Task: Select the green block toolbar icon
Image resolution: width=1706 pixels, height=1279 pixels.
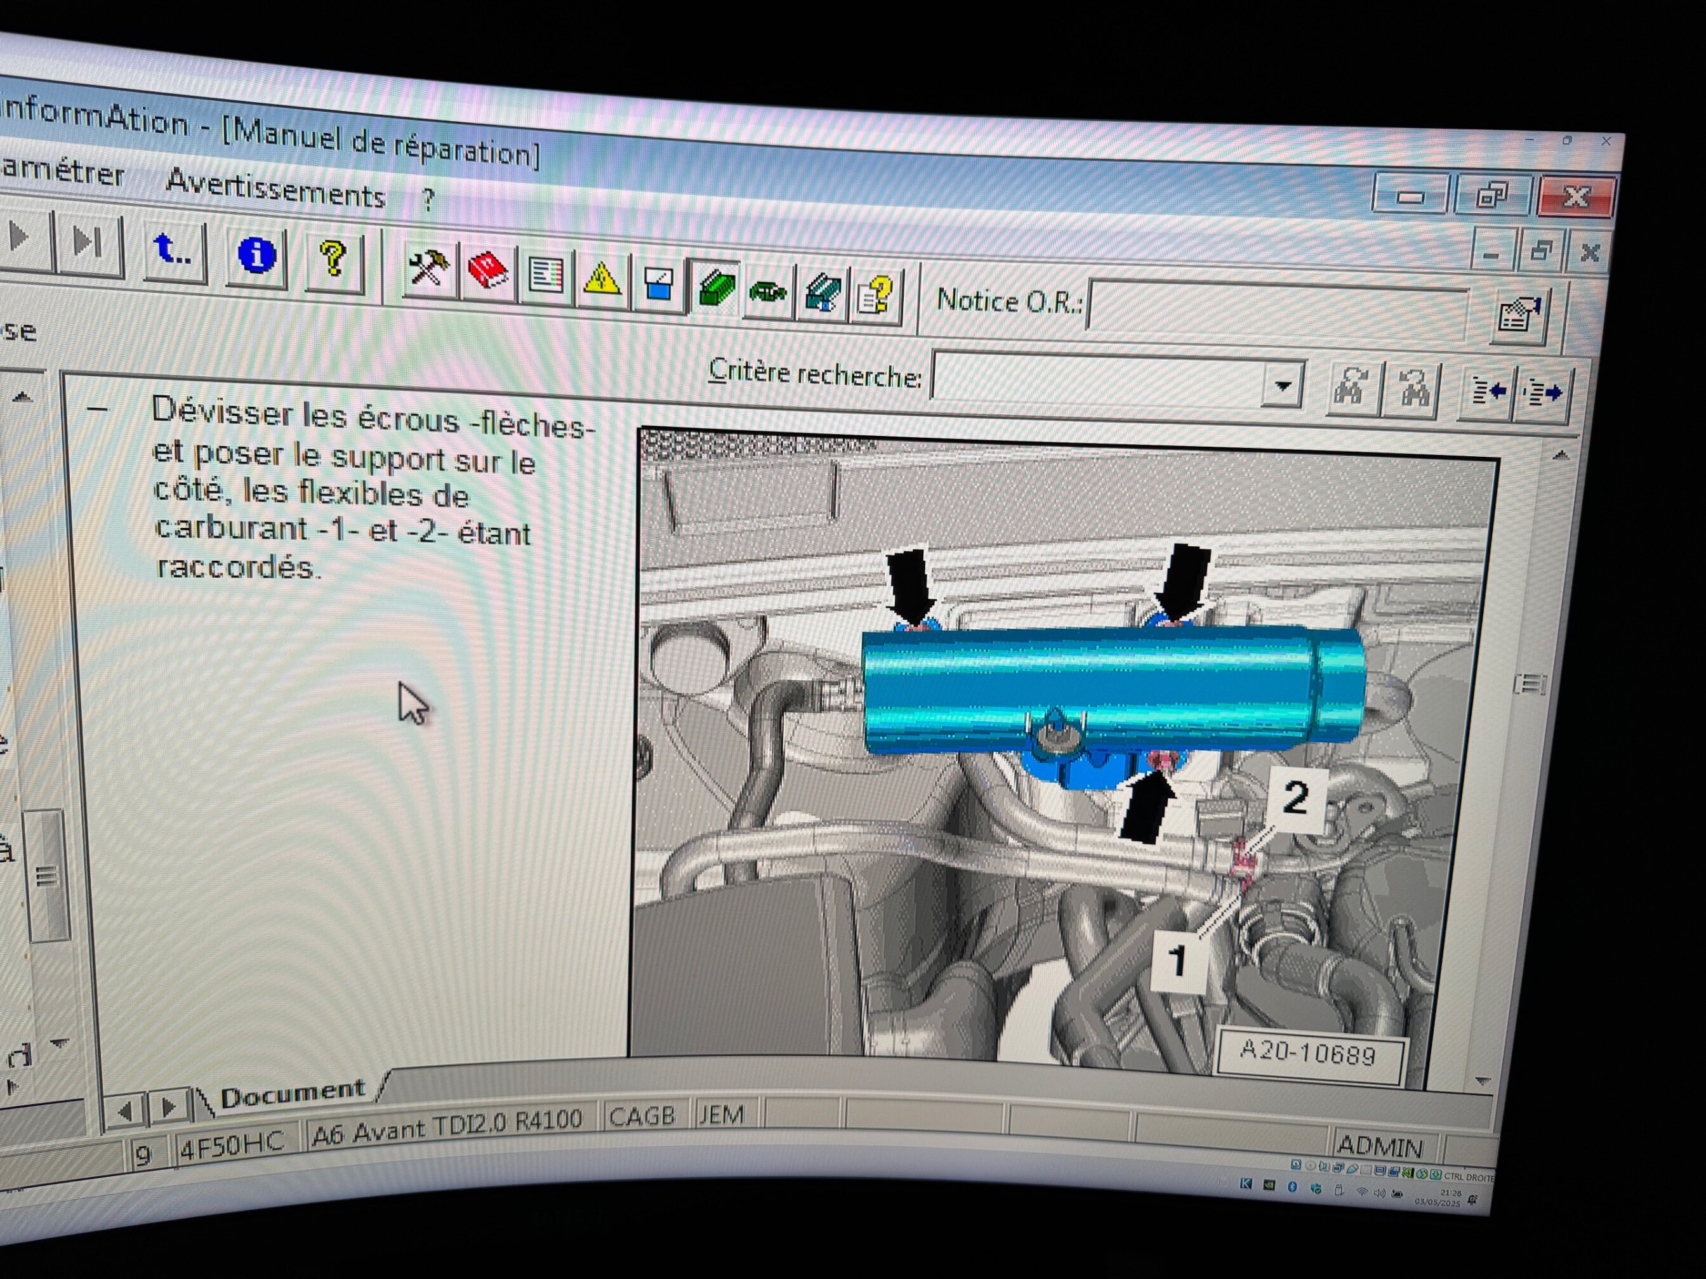Action: tap(716, 287)
